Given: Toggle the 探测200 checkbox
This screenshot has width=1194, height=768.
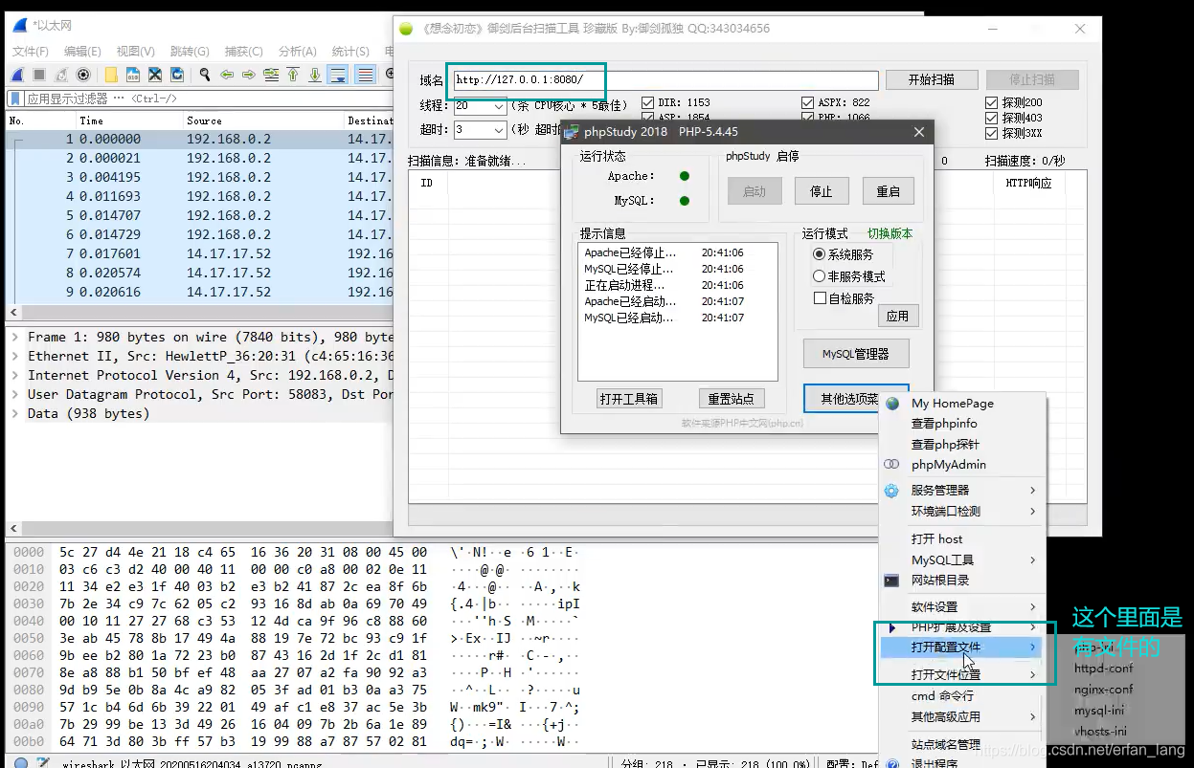Looking at the screenshot, I should coord(992,102).
